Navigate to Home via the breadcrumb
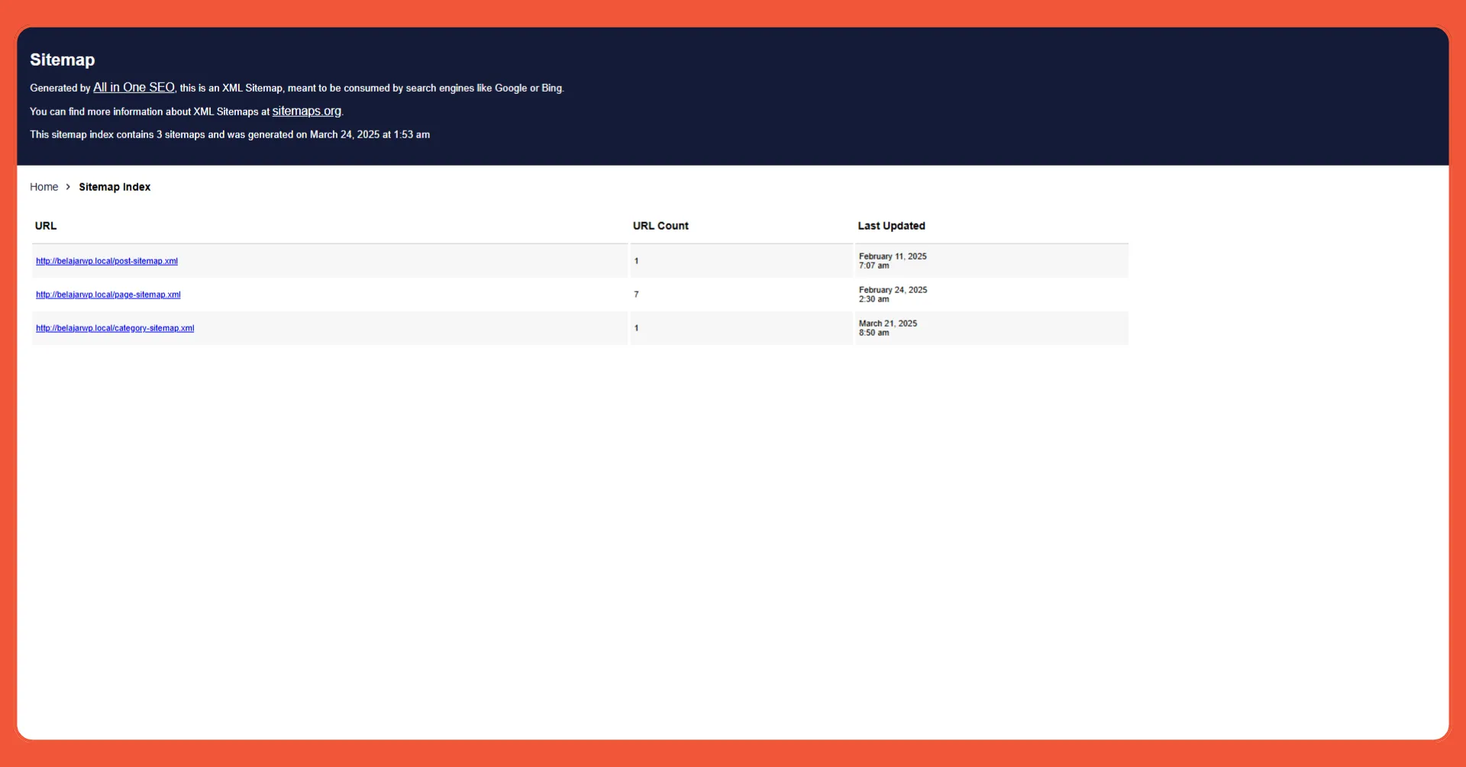The image size is (1466, 767). (x=44, y=186)
